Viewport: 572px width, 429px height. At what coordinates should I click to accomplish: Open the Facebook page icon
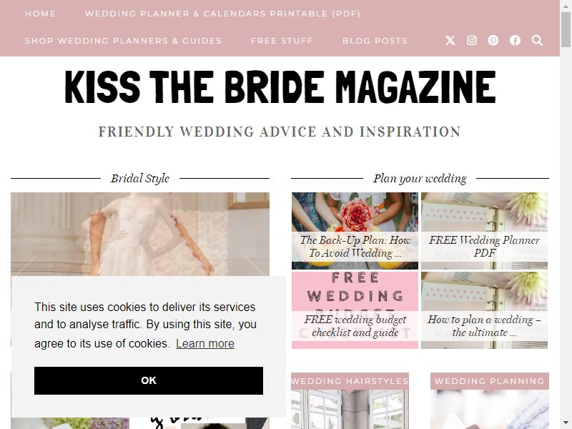[x=515, y=40]
